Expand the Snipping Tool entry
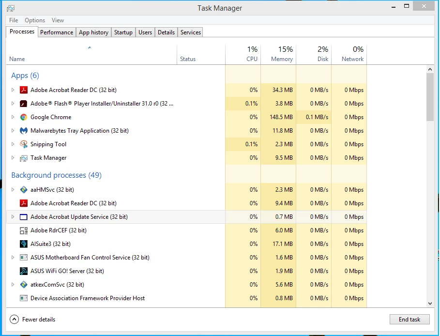This screenshot has width=440, height=336. (13, 144)
